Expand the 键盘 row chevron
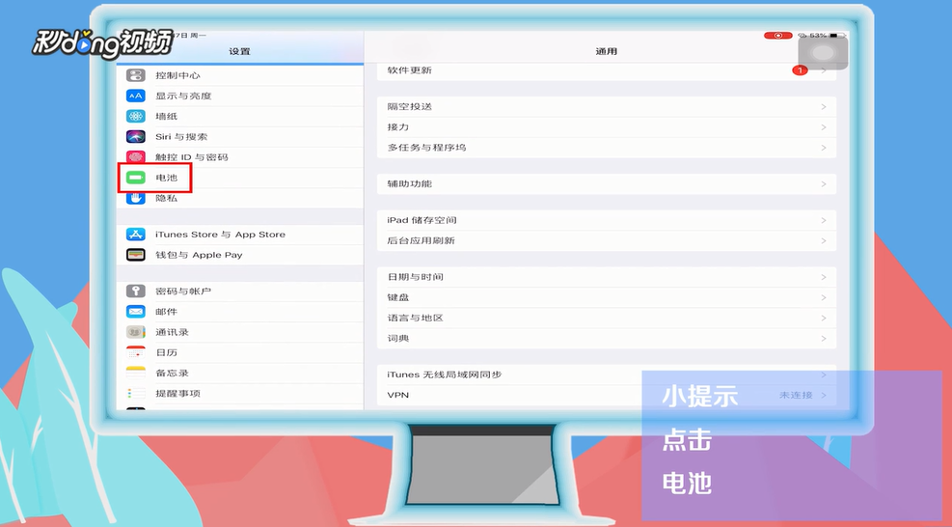 tap(824, 297)
